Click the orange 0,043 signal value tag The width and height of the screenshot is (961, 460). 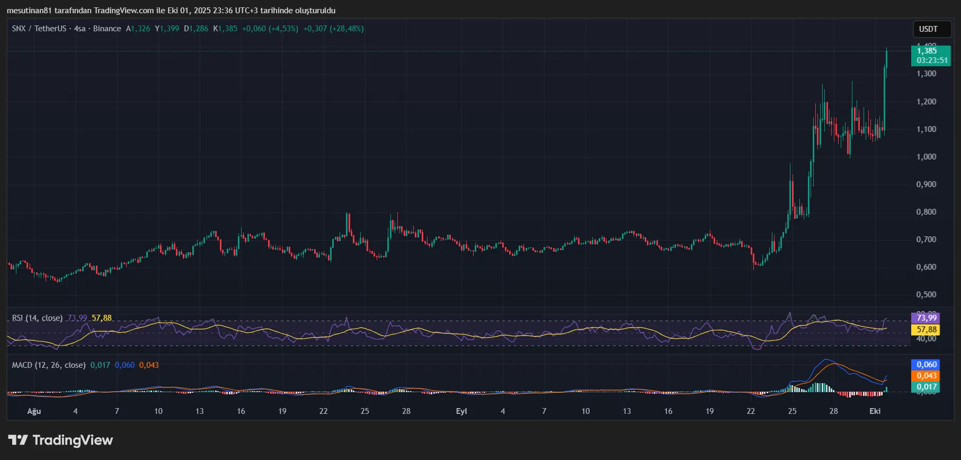(x=926, y=376)
